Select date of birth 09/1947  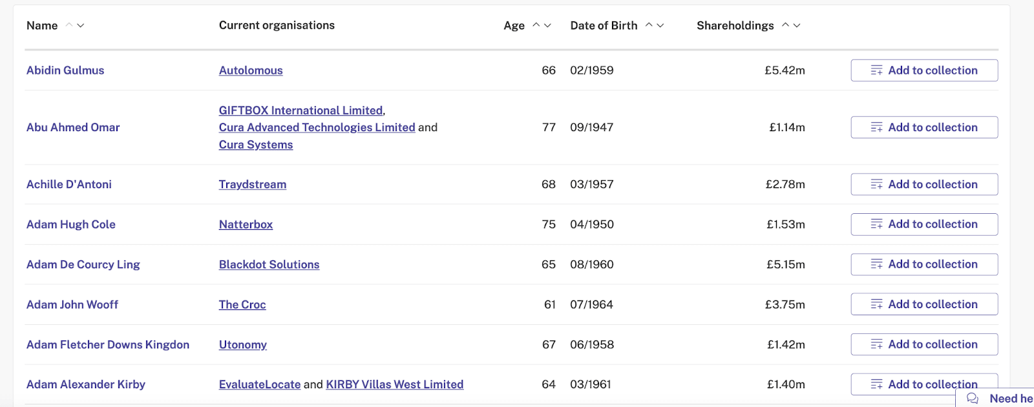pos(592,127)
